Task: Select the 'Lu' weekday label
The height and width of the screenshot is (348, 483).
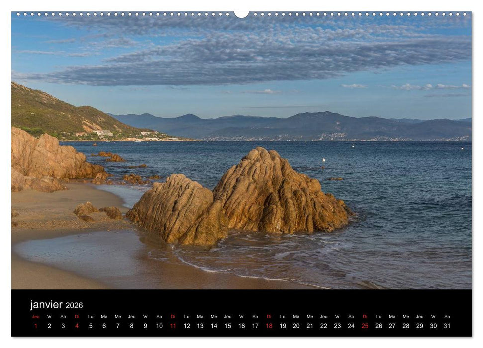Action: tap(90, 316)
